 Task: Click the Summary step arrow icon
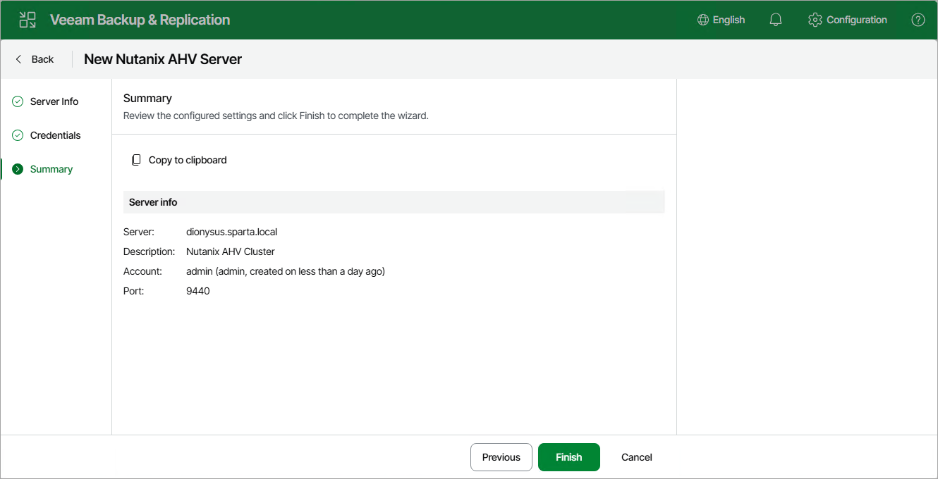(x=18, y=169)
